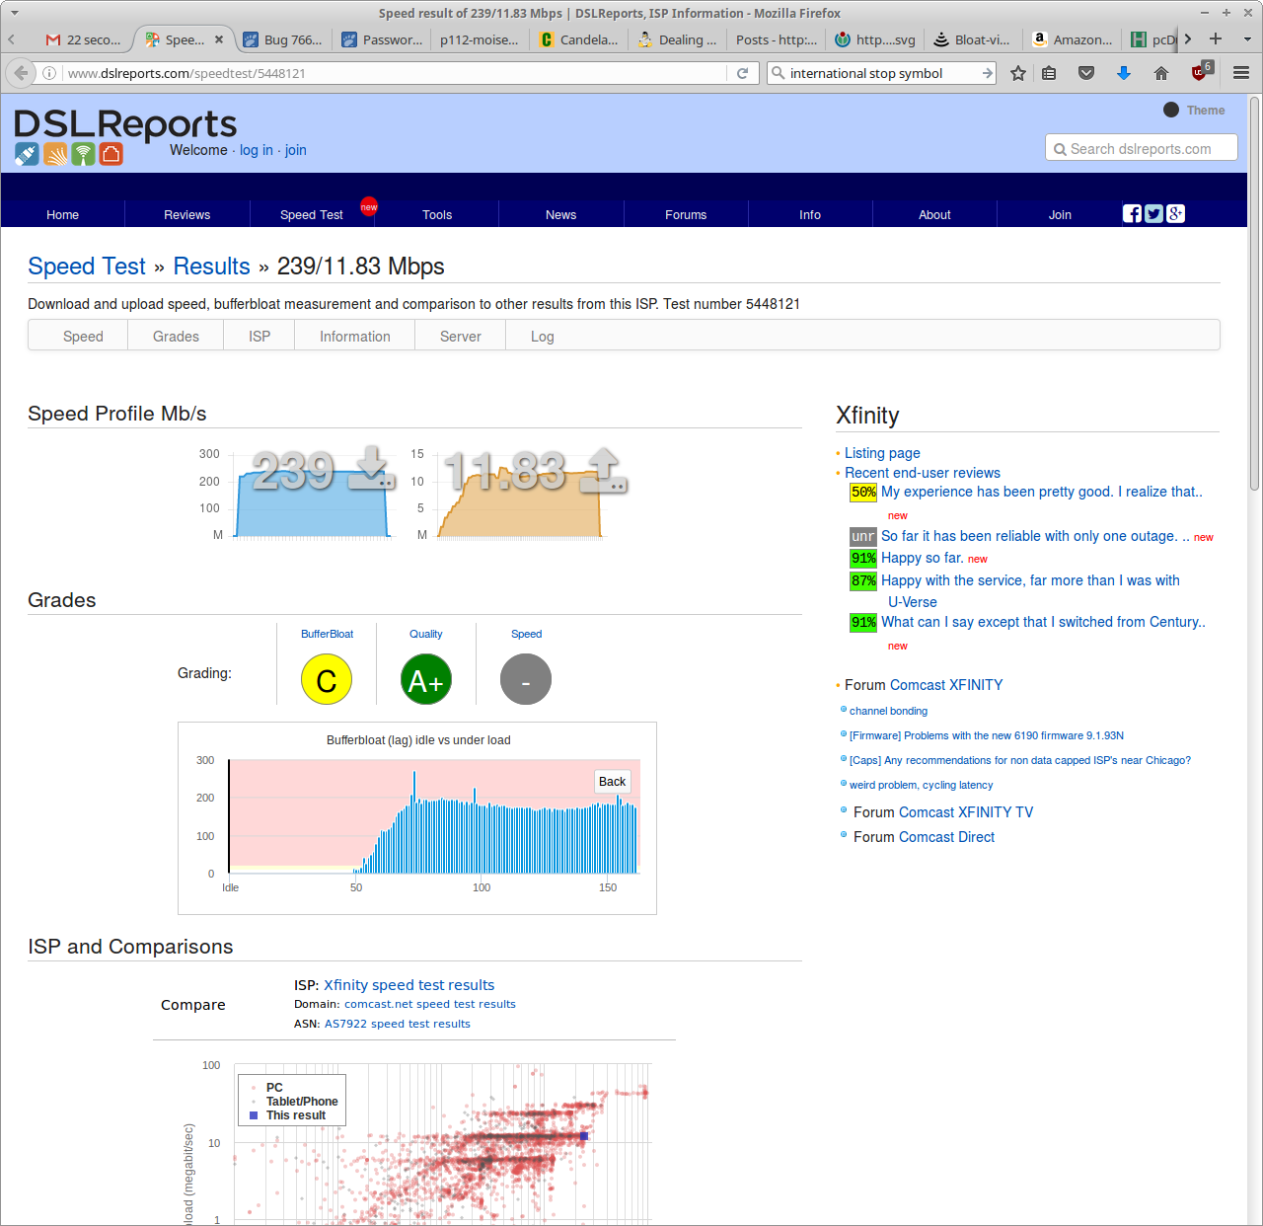Switch to the Gmail tab
The image size is (1263, 1226).
[x=83, y=39]
